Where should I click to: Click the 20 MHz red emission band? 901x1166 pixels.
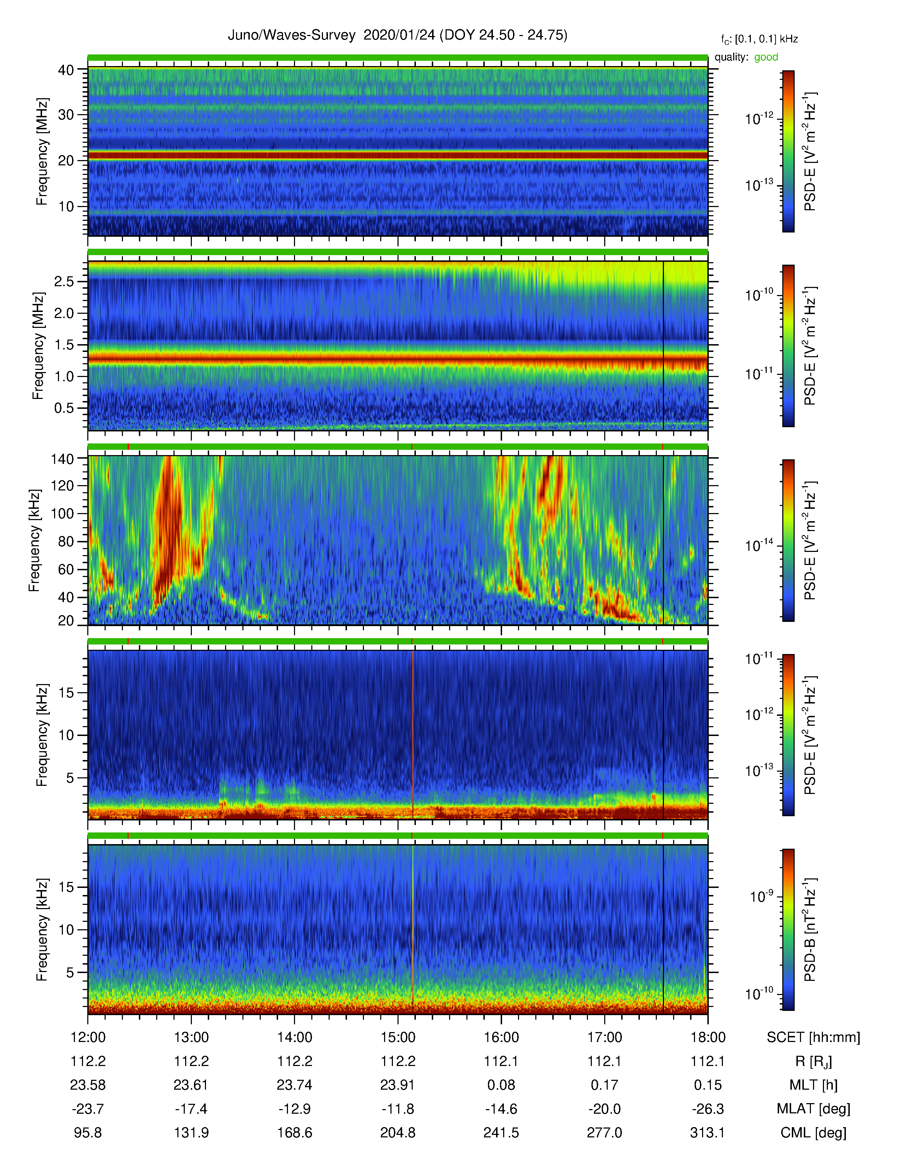click(x=397, y=155)
